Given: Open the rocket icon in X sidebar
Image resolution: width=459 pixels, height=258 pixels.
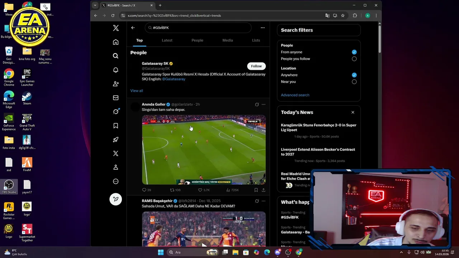Looking at the screenshot, I should pyautogui.click(x=115, y=139).
